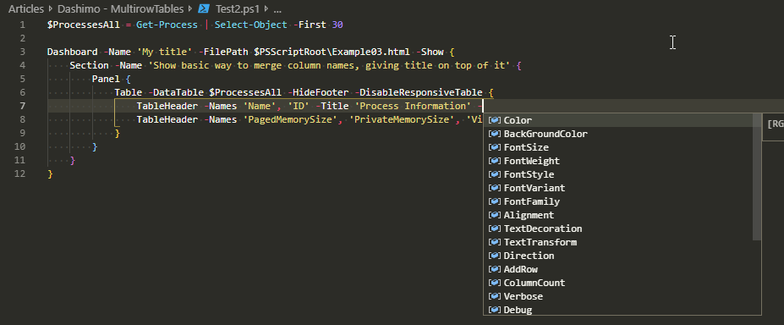The image size is (784, 325).
Task: Click the 'Process Information' title string
Action: tap(413, 106)
